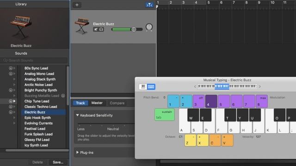Image resolution: width=296 pixels, height=166 pixels.
Task: Toggle the Catch Playhead button
Action: [149, 5]
